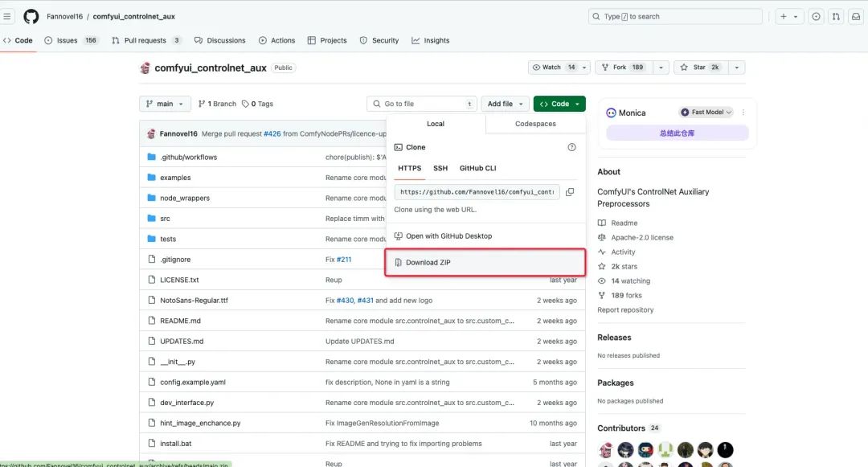The image size is (868, 467).
Task: Switch to the Actions tab
Action: (x=276, y=40)
